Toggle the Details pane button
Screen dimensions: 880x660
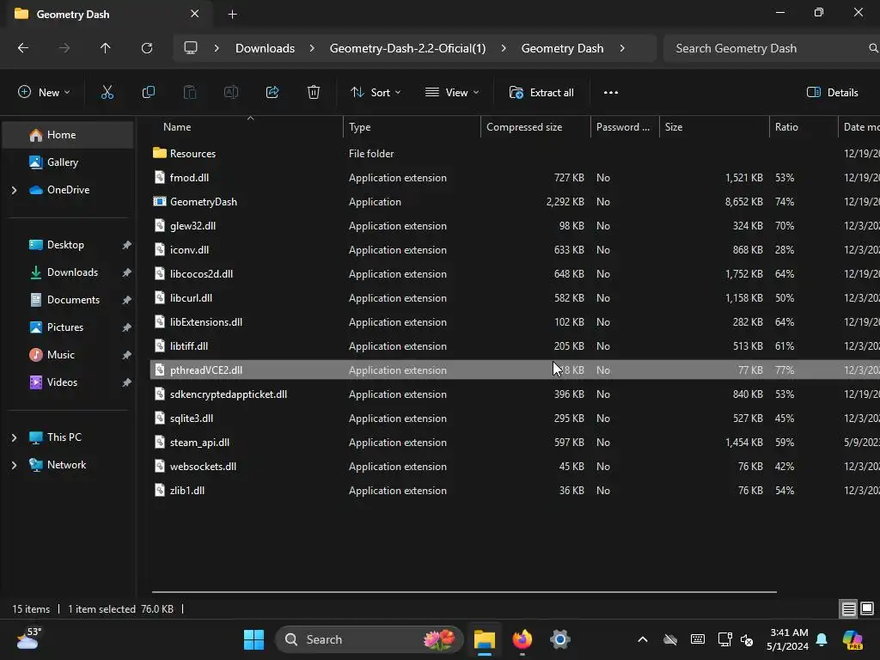pos(832,93)
